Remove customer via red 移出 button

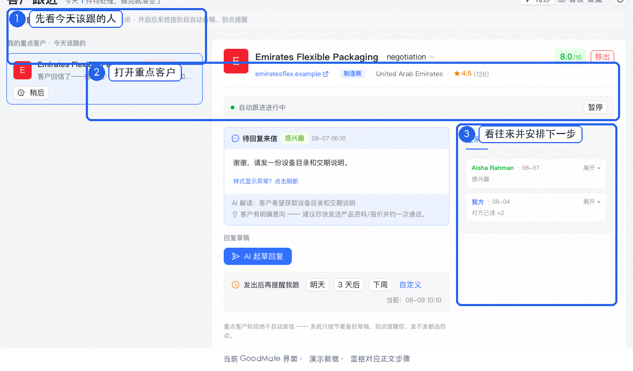pos(602,57)
